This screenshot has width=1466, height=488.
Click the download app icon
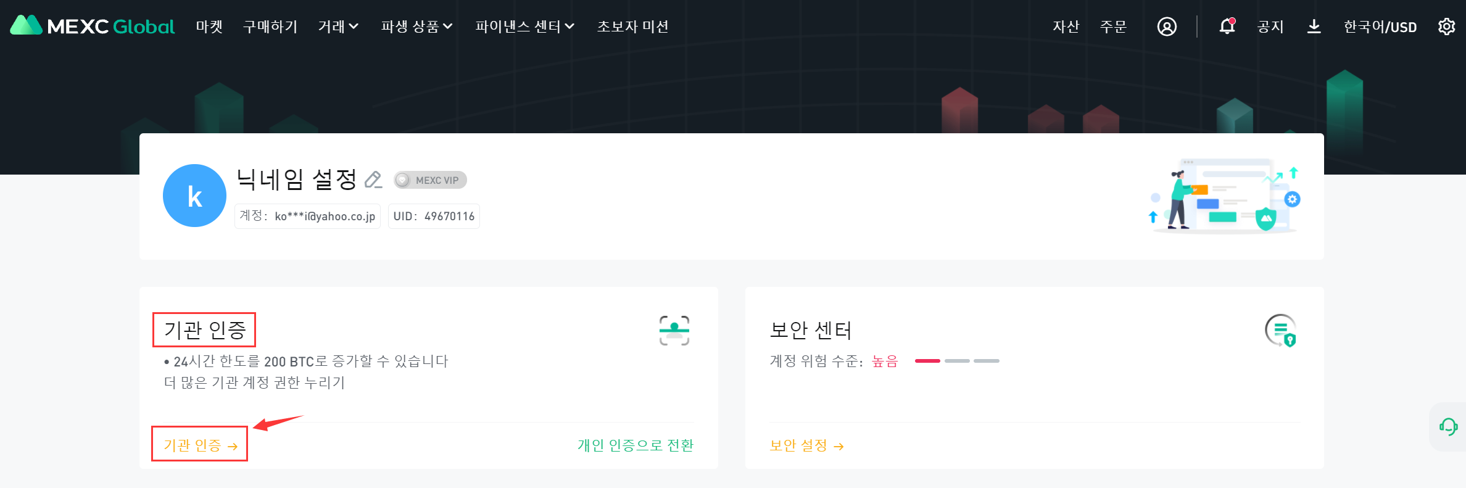(1314, 27)
